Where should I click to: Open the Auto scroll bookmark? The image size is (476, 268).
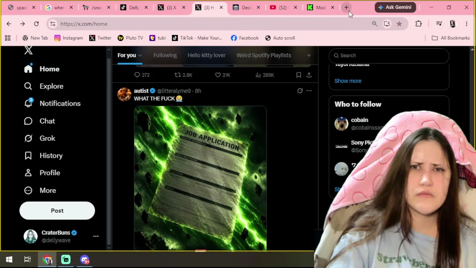click(280, 38)
